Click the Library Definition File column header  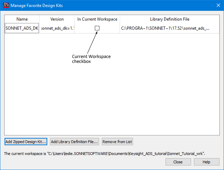point(169,19)
